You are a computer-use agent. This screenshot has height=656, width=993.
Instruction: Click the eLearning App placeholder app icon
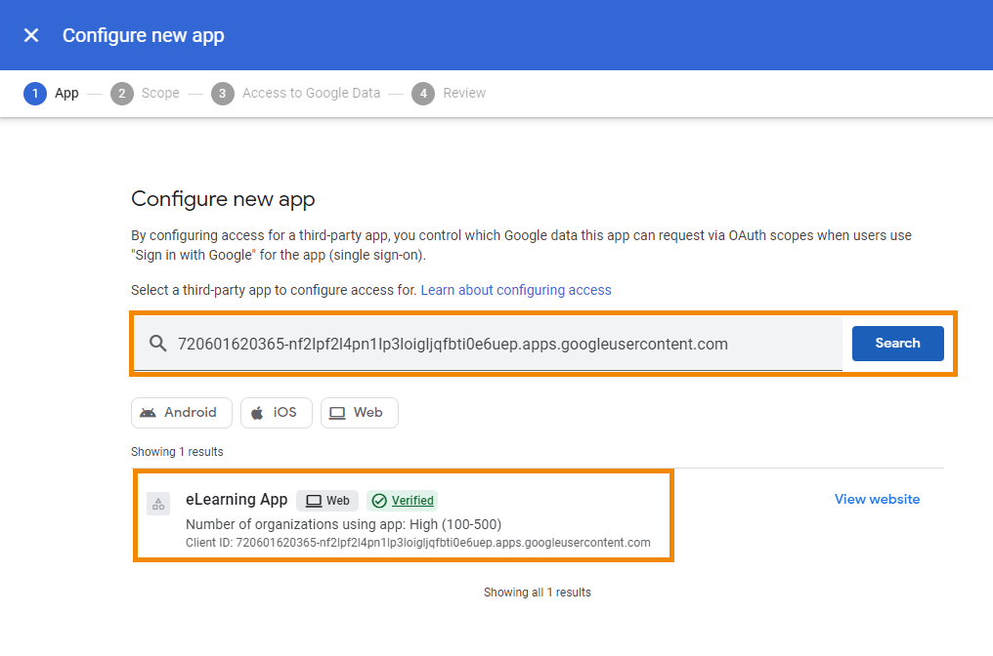click(158, 504)
